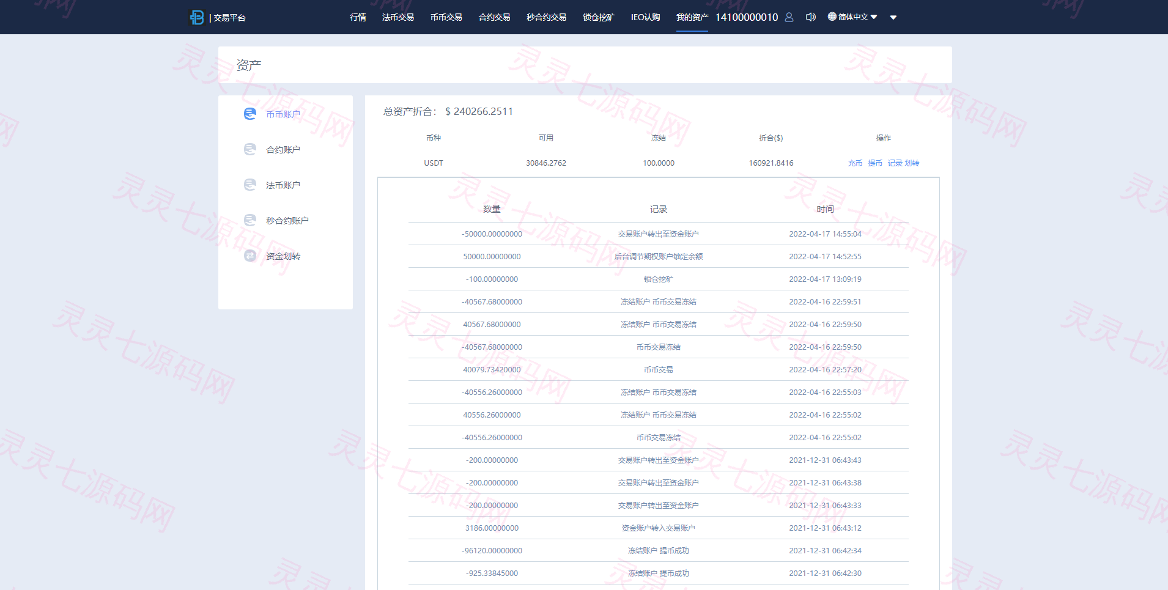This screenshot has height=590, width=1168.
Task: Click the 秒合约账户 sidebar icon
Action: click(250, 220)
